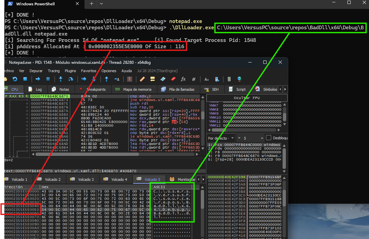369x239 pixels.
Task: Click the Step Over curved arrow icon
Action: coord(71,79)
